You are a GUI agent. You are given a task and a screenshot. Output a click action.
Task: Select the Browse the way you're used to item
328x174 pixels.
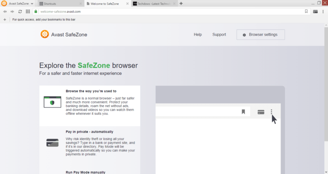[x=90, y=106]
